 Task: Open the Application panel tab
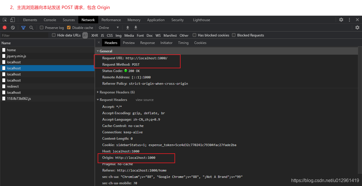pyautogui.click(x=156, y=20)
